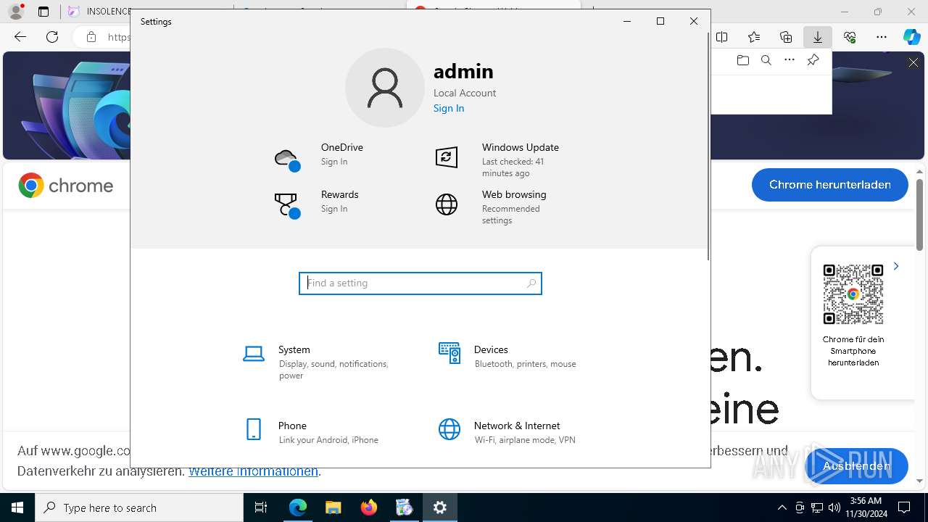Open Copilot sidebar icon in Edge
The width and height of the screenshot is (928, 522).
(x=912, y=37)
